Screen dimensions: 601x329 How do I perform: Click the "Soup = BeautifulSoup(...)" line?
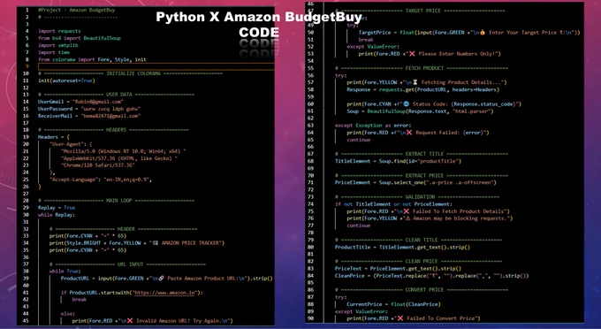tap(420, 111)
